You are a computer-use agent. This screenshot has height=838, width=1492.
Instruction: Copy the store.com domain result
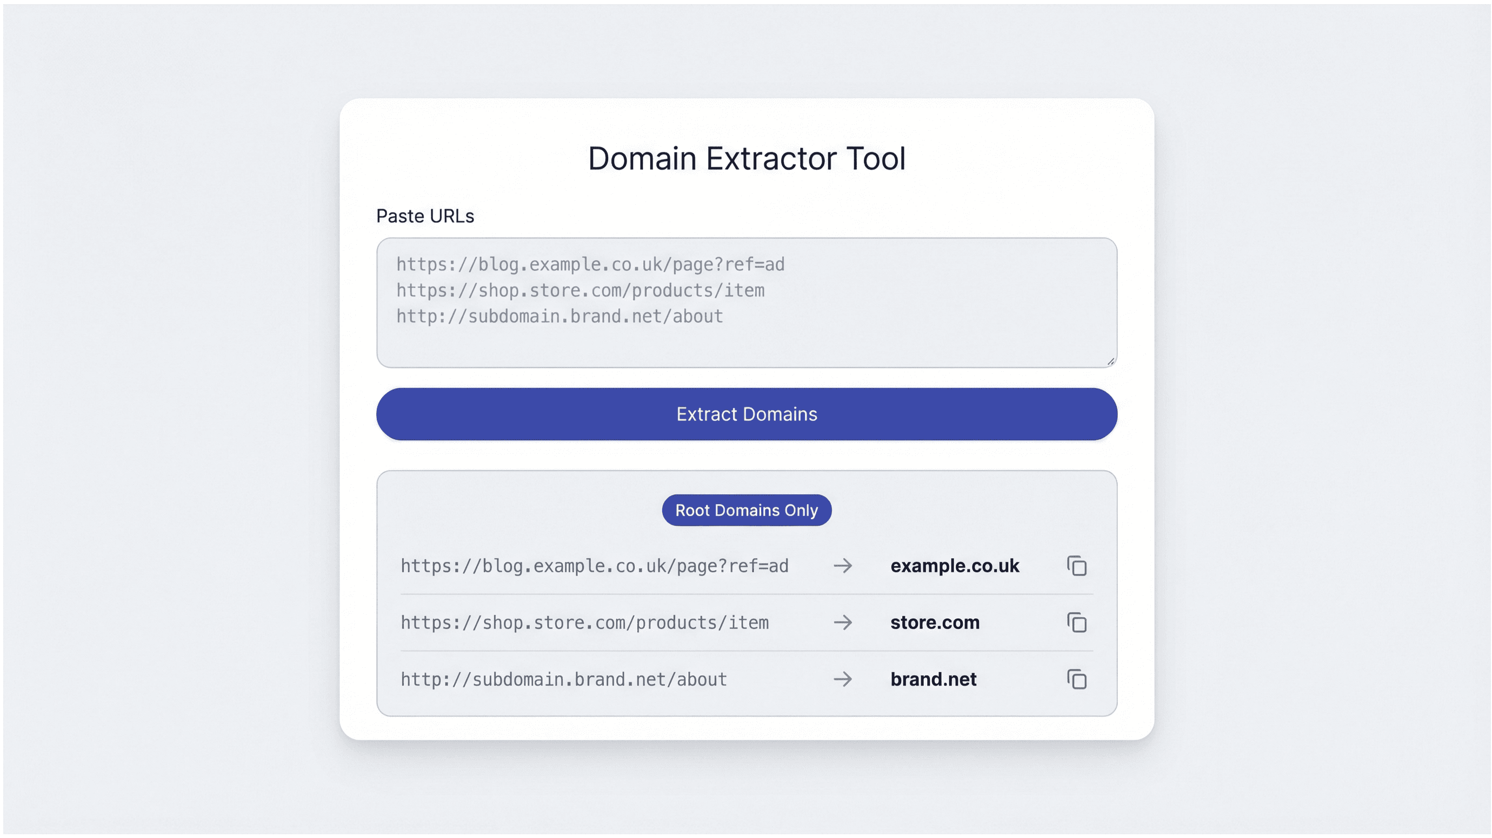[x=1077, y=623]
